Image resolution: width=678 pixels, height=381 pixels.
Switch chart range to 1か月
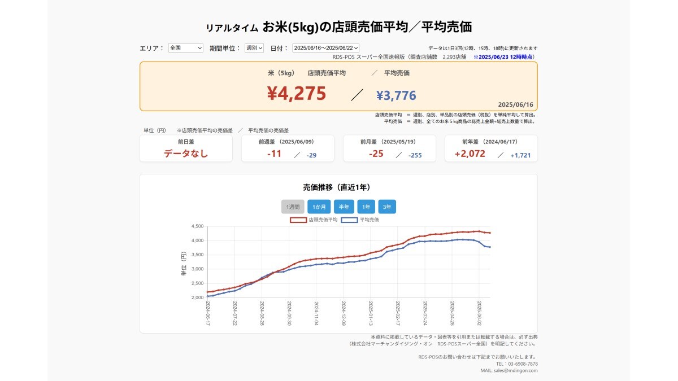click(x=319, y=207)
